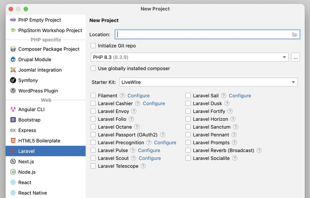Choose PHP Empty Project entry
Screen dimensions: 310x198
(46, 20)
